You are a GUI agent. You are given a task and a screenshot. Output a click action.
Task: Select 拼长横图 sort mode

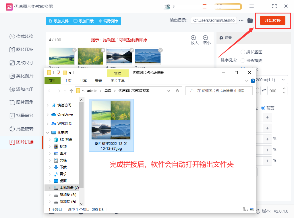(252, 61)
